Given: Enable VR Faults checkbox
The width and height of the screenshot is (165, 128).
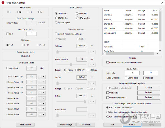Looking at the screenshot, I should pos(112,93).
